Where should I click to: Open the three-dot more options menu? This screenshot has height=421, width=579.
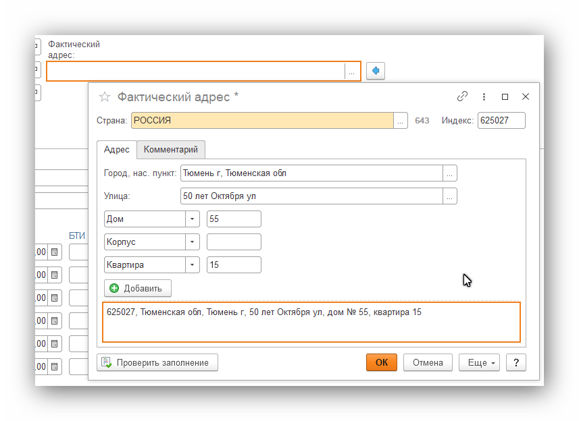tap(484, 96)
